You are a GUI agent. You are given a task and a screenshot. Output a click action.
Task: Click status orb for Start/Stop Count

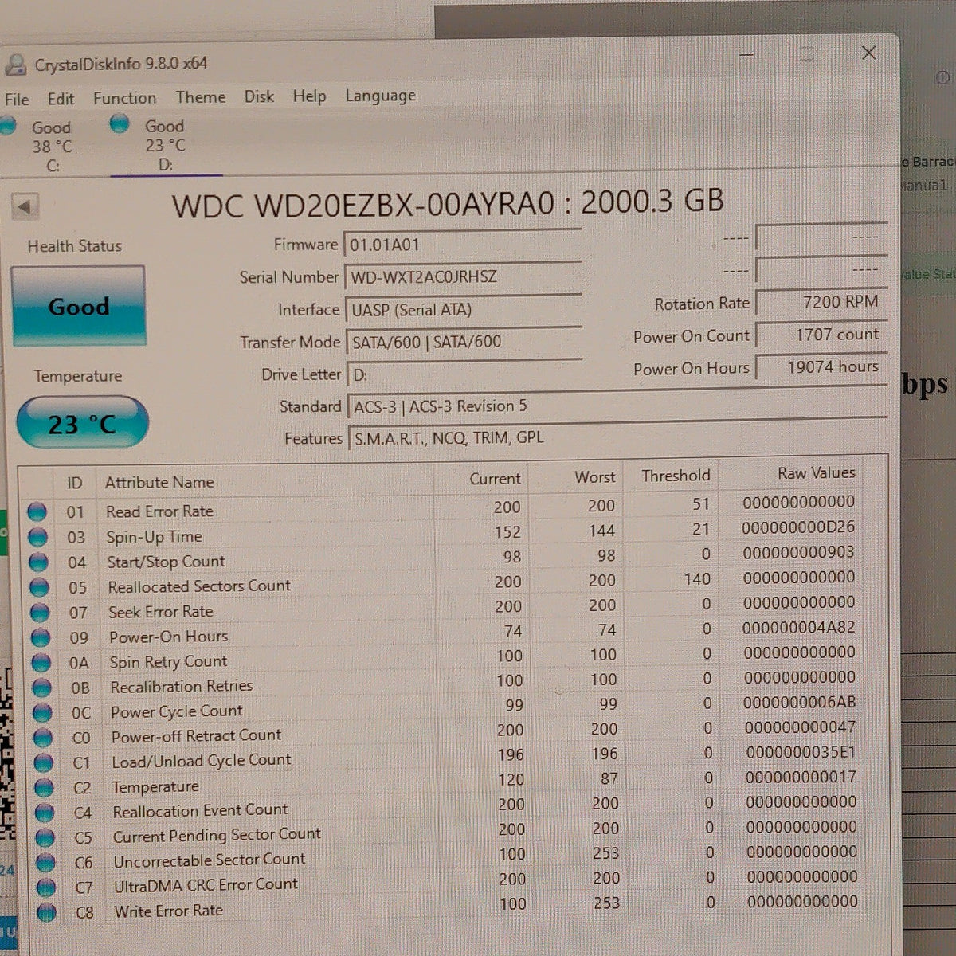point(38,562)
